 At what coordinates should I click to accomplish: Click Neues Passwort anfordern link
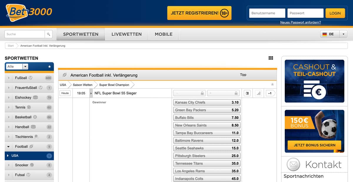301,22
